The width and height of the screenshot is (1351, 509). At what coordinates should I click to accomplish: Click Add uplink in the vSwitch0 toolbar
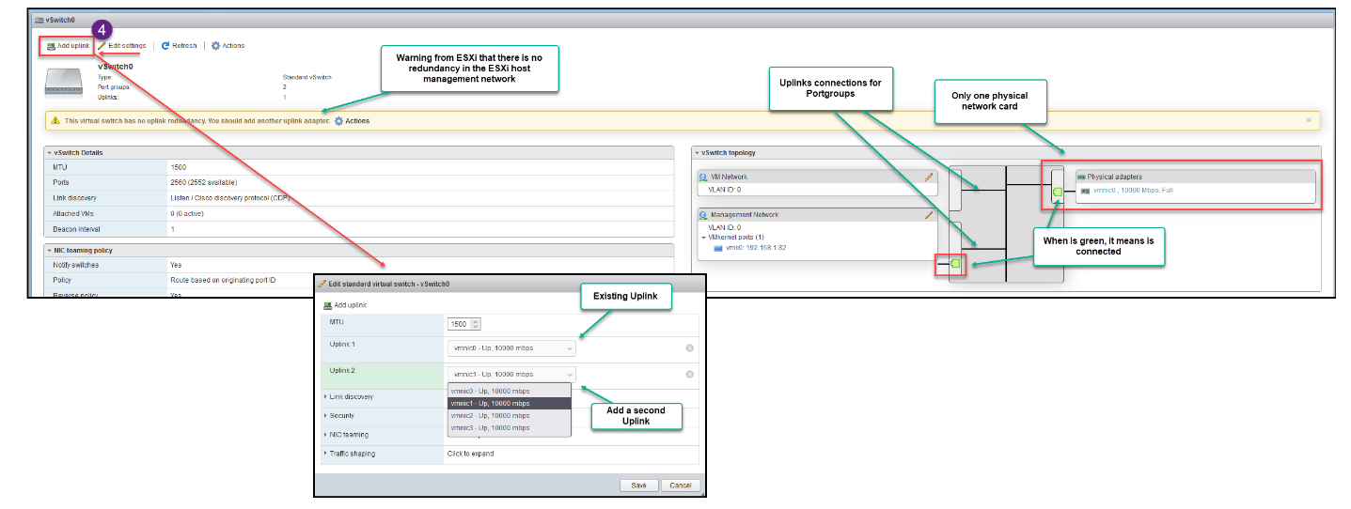pos(68,45)
